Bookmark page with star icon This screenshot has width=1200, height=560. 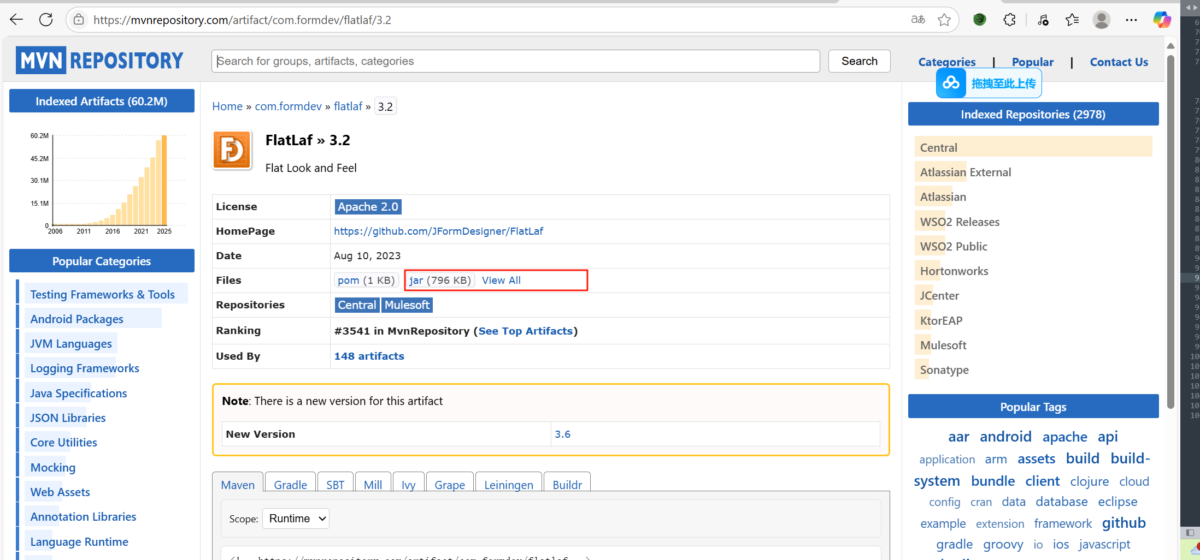944,20
